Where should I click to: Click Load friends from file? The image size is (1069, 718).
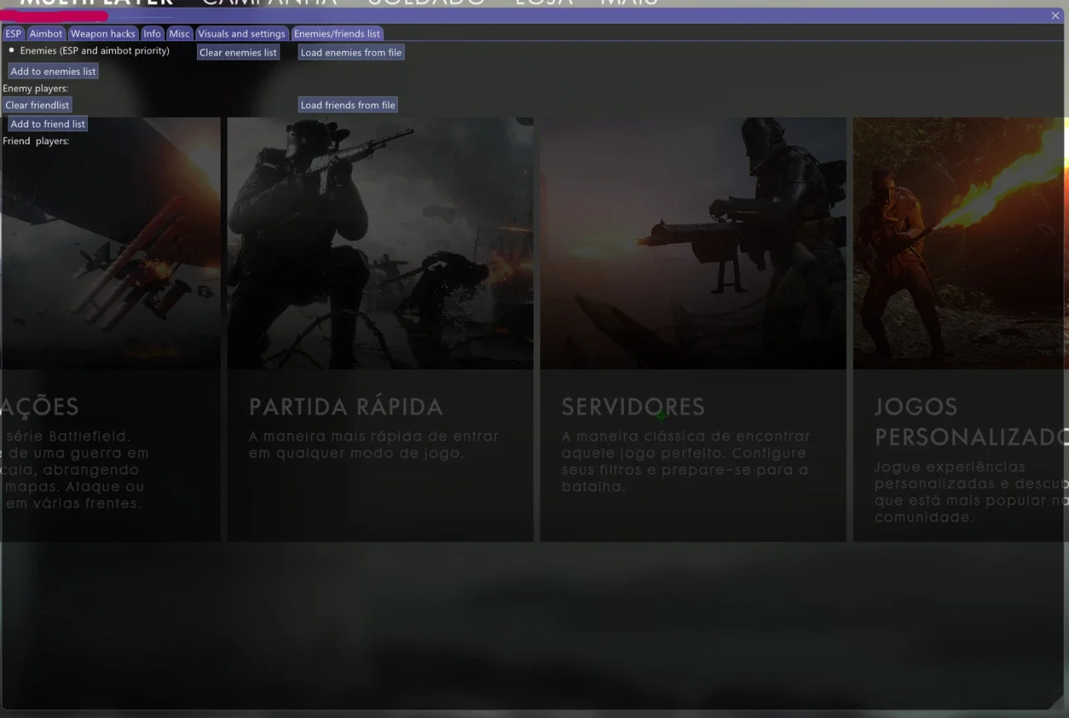348,105
